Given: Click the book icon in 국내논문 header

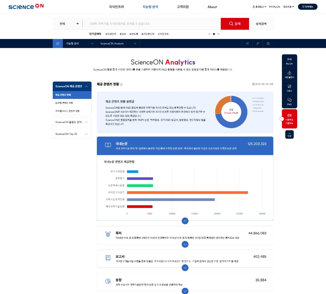Looking at the screenshot, I should pyautogui.click(x=108, y=145).
